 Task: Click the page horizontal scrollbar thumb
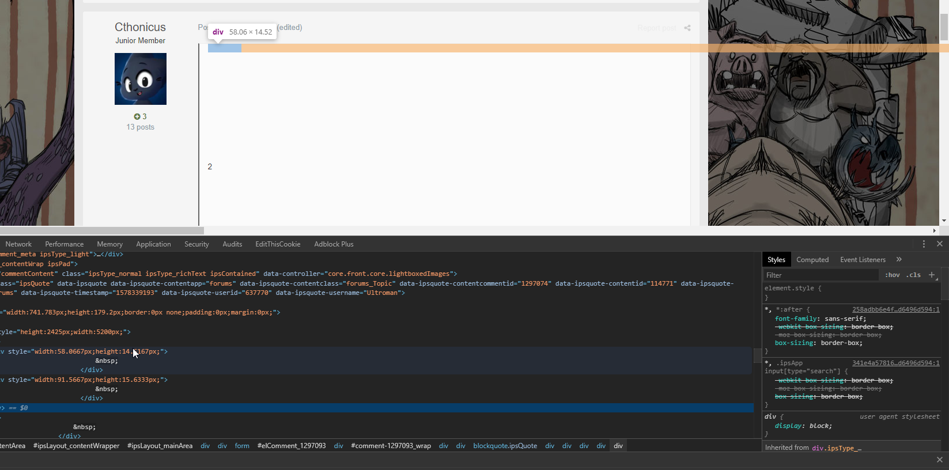click(102, 230)
